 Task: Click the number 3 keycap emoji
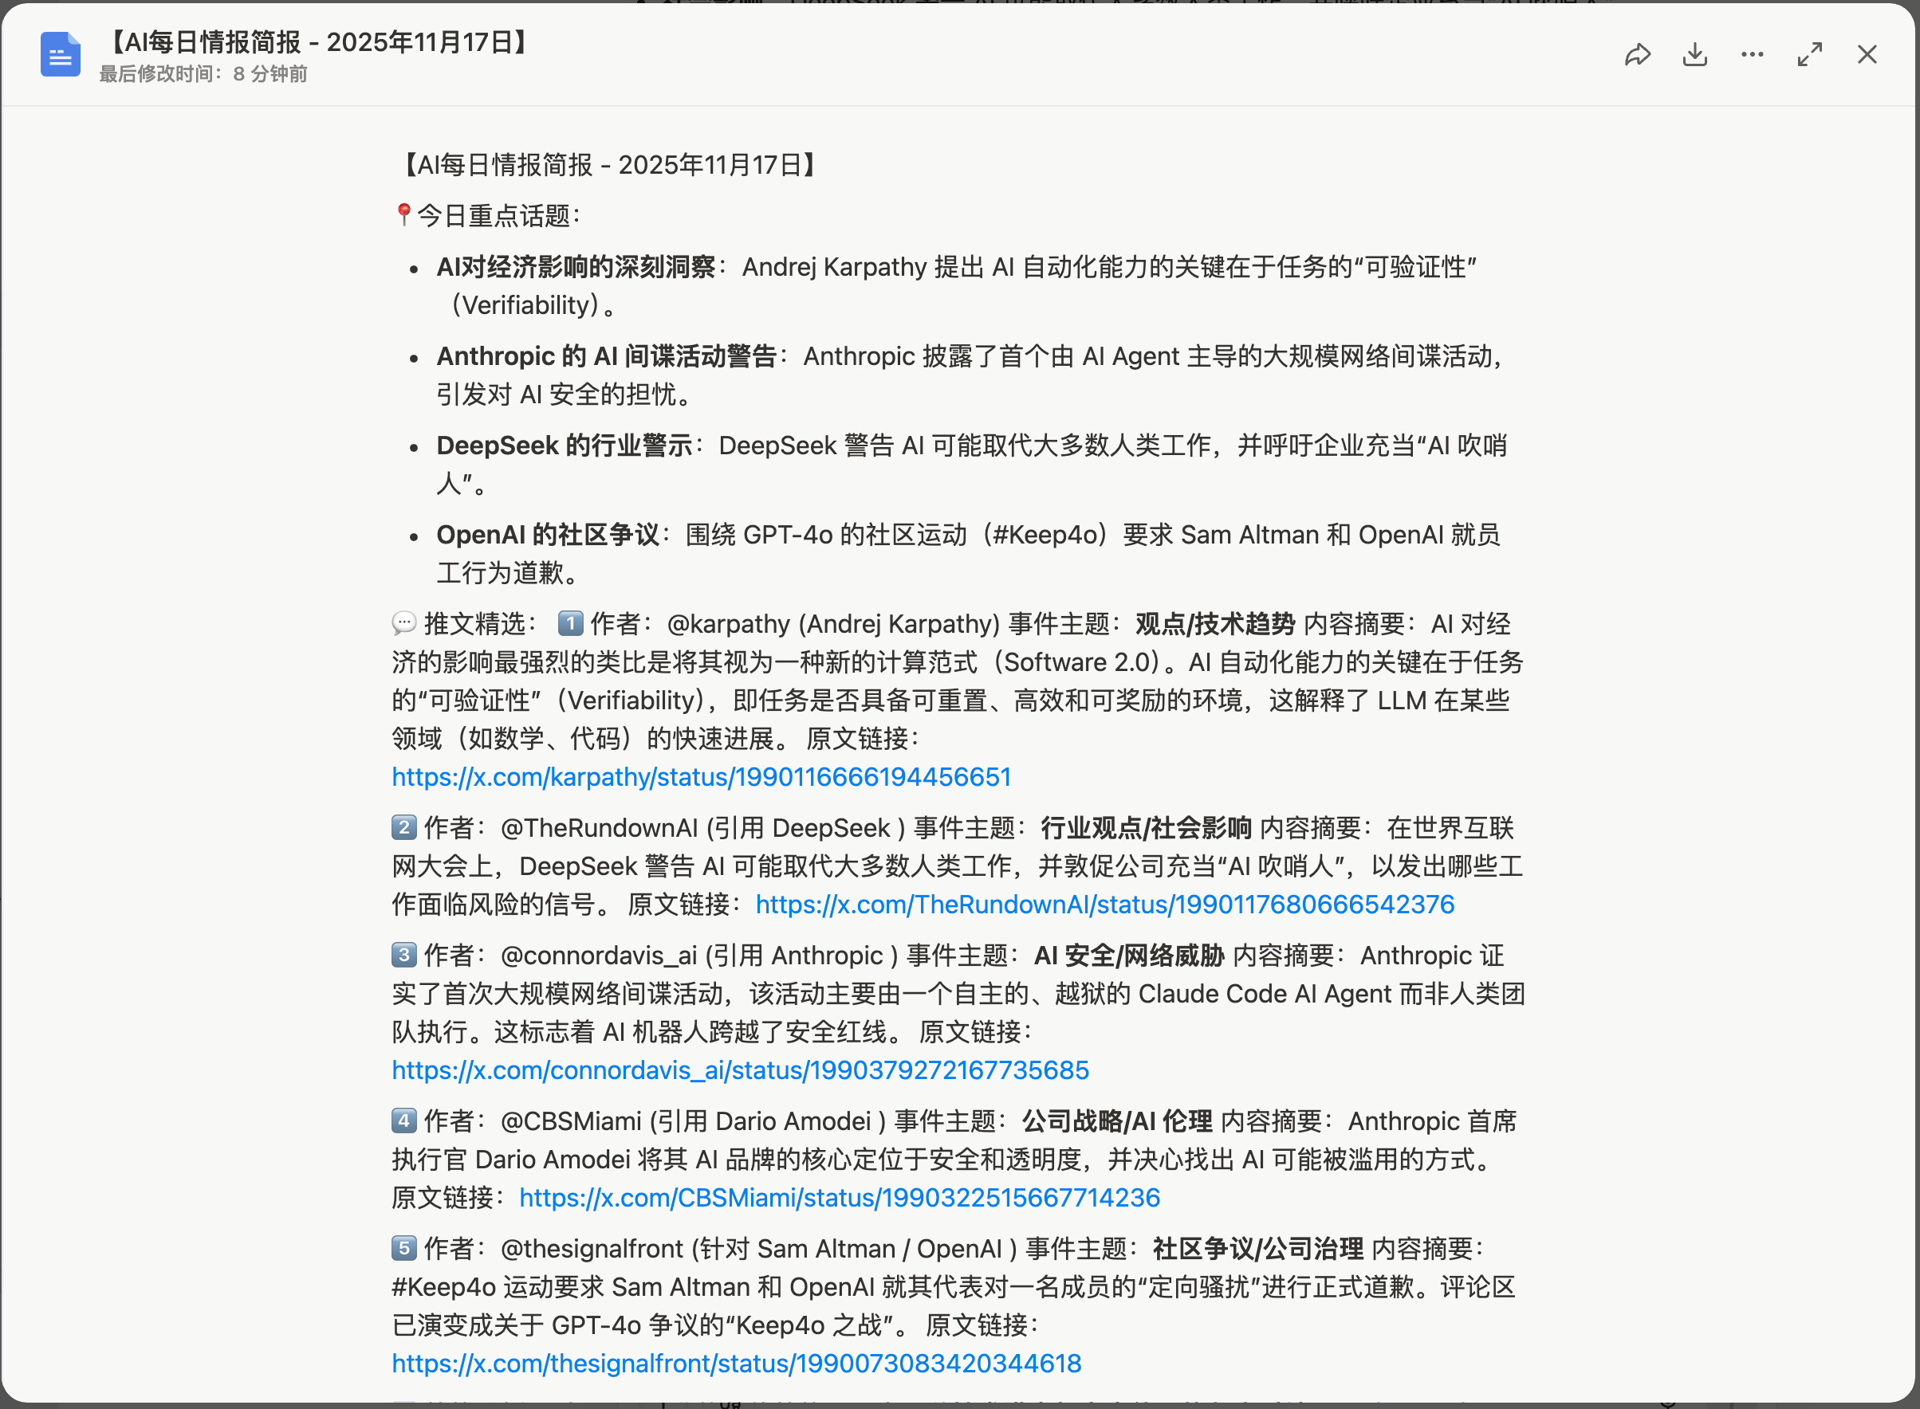403,956
